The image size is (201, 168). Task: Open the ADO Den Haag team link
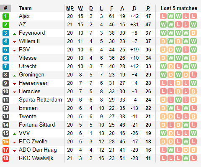38,150
